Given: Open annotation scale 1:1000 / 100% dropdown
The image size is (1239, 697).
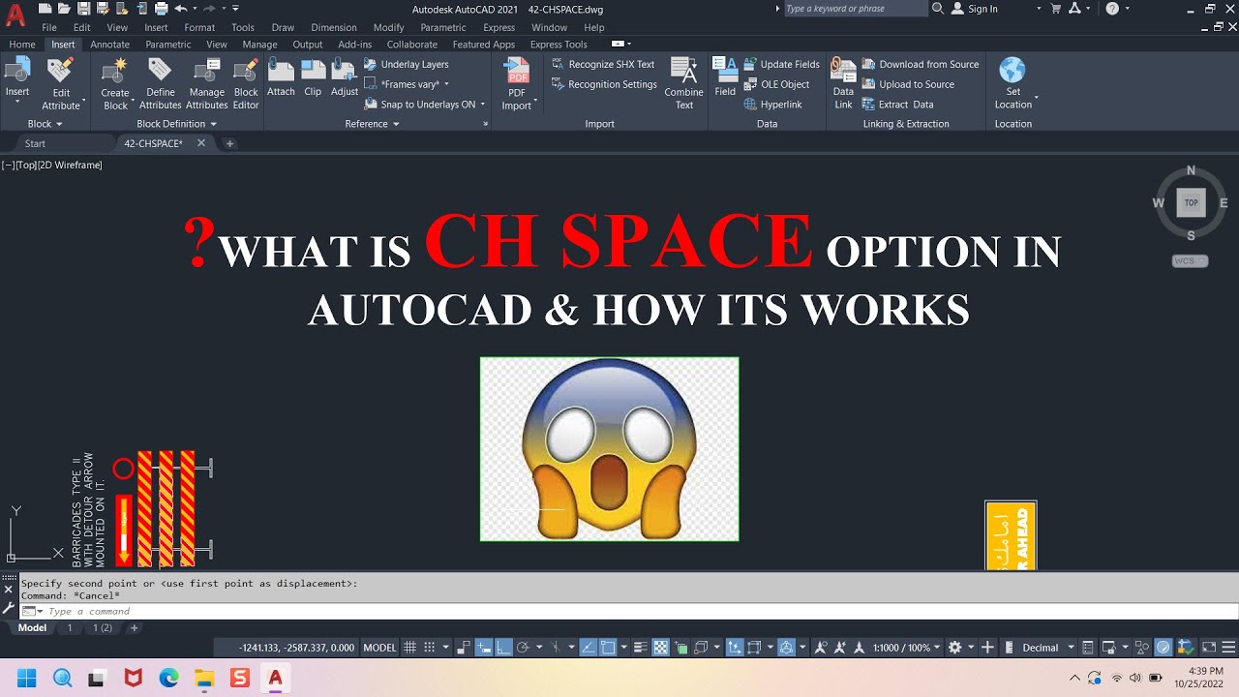Looking at the screenshot, I should click(x=906, y=648).
